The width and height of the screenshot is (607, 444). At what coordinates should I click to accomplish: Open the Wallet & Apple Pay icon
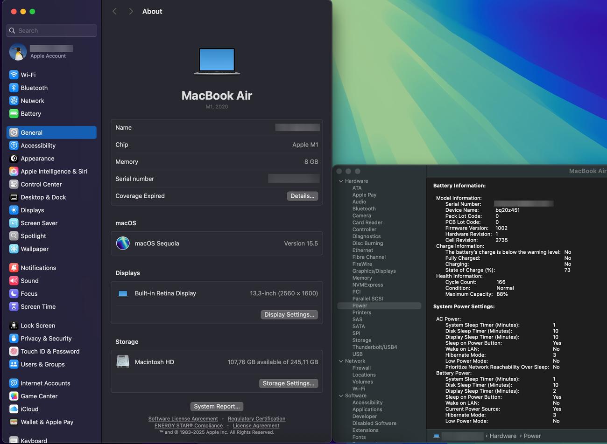click(14, 422)
